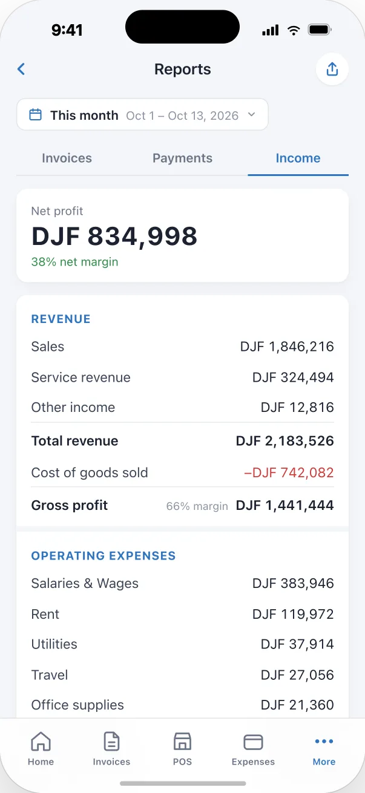Select the Salaries & Wages expense row

coord(182,584)
